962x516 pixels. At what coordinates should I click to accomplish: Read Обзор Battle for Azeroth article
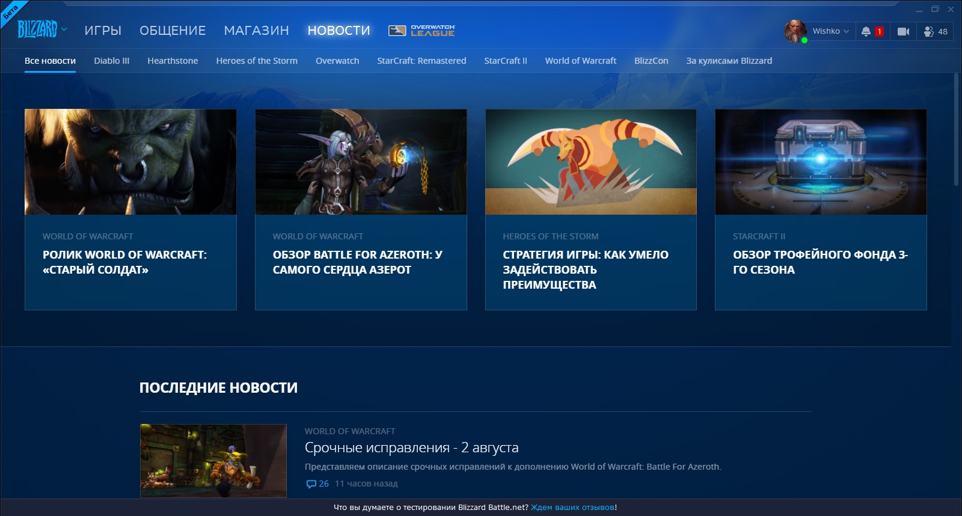(357, 262)
